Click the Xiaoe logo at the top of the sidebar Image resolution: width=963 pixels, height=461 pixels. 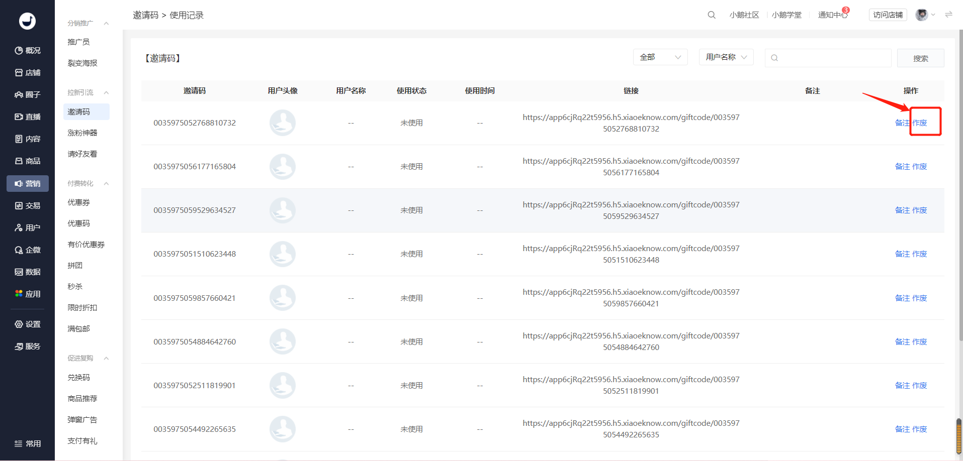click(27, 21)
